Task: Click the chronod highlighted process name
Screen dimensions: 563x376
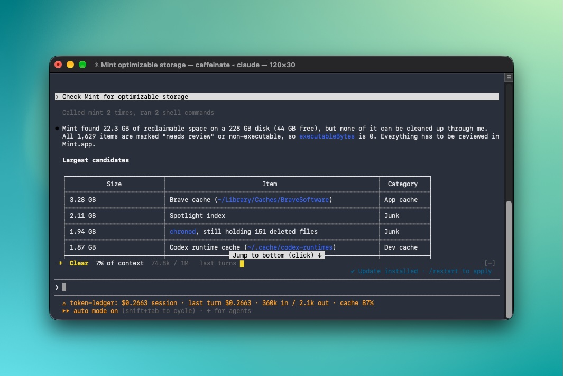Action: click(x=183, y=232)
